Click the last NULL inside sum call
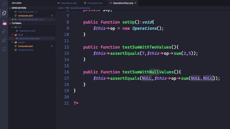This screenshot has height=129, width=230. coord(208,78)
